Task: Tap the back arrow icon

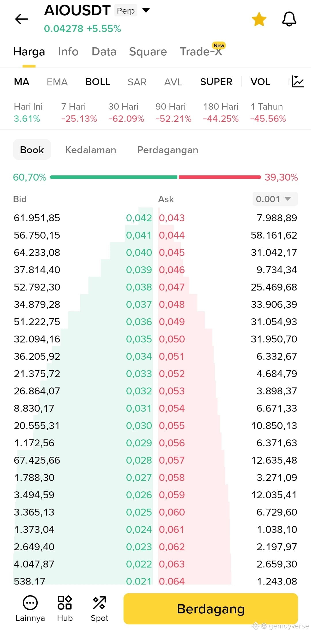Action: point(22,19)
